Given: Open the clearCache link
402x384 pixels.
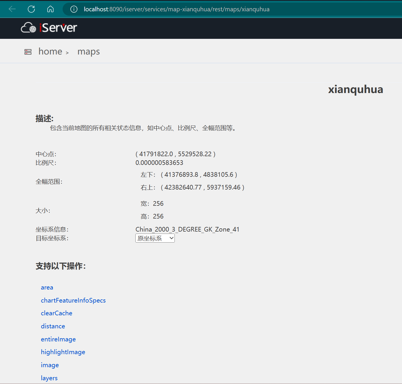Looking at the screenshot, I should [x=57, y=313].
